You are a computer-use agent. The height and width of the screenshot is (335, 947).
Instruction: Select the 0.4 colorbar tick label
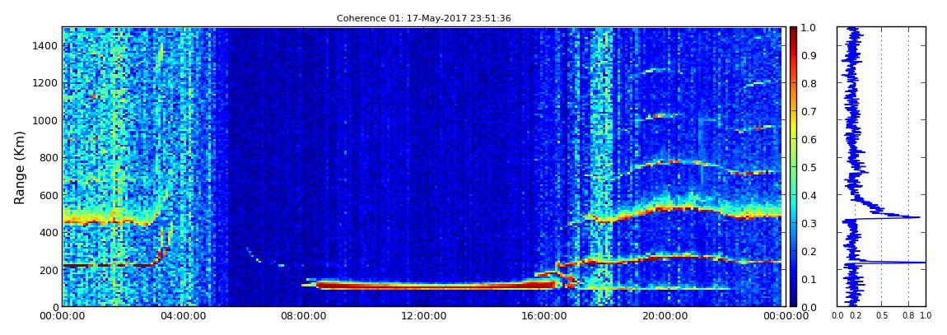[809, 196]
